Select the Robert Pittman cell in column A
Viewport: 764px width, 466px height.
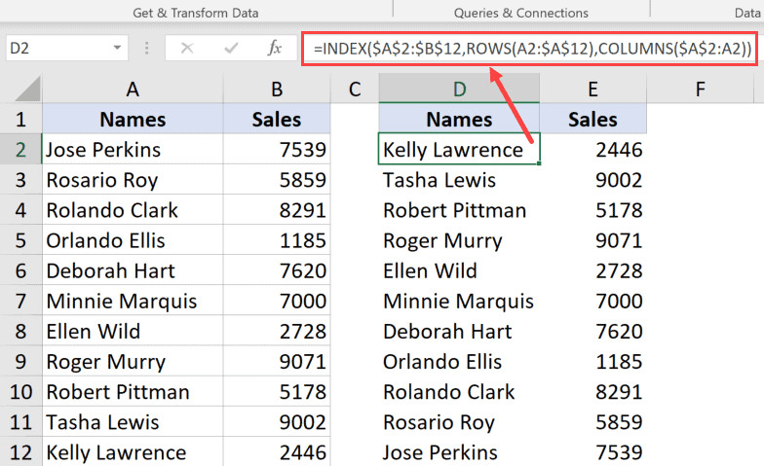click(133, 391)
